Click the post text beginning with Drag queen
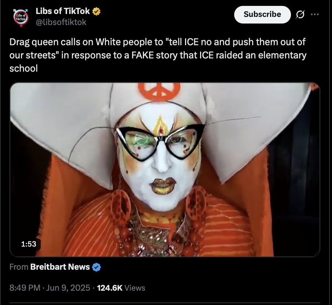Screen dimensions: 332x305 [x=158, y=55]
